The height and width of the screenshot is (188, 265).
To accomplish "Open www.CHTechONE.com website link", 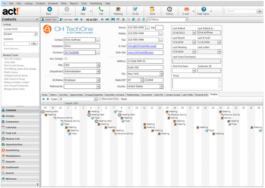I will 141,53.
